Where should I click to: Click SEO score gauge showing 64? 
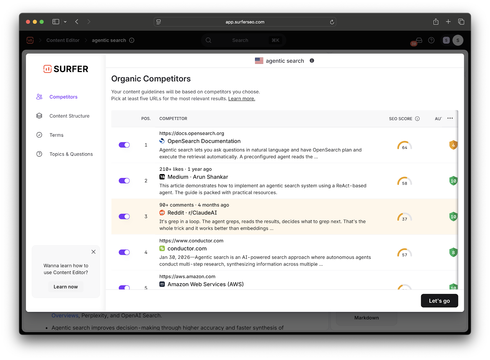[405, 146]
